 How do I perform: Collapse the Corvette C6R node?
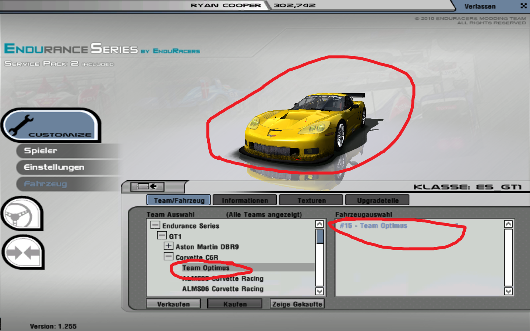pyautogui.click(x=169, y=256)
